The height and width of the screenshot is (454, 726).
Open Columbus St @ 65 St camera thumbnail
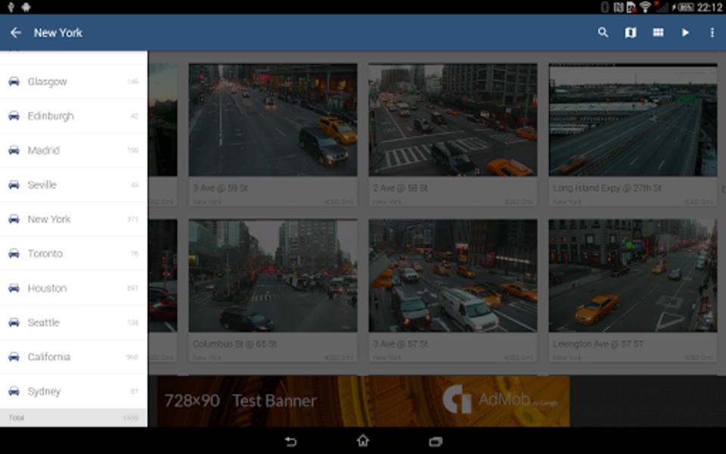click(273, 275)
